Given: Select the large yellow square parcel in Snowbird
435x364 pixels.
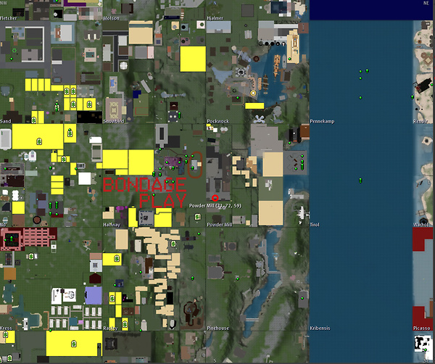Looking at the screenshot, I should tap(193, 59).
